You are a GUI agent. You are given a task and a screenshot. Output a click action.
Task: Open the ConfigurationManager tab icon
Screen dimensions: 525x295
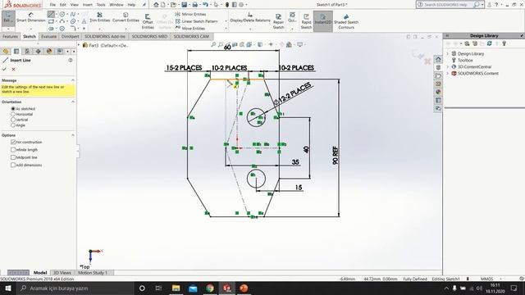(x=27, y=51)
